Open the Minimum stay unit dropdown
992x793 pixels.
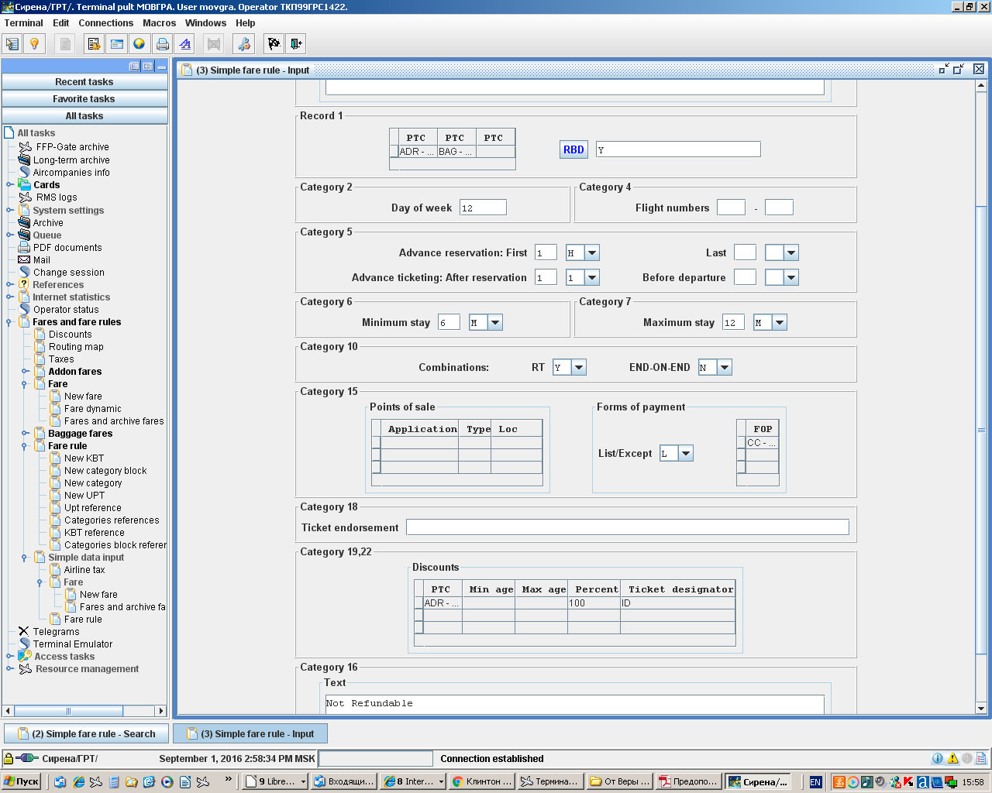point(495,323)
